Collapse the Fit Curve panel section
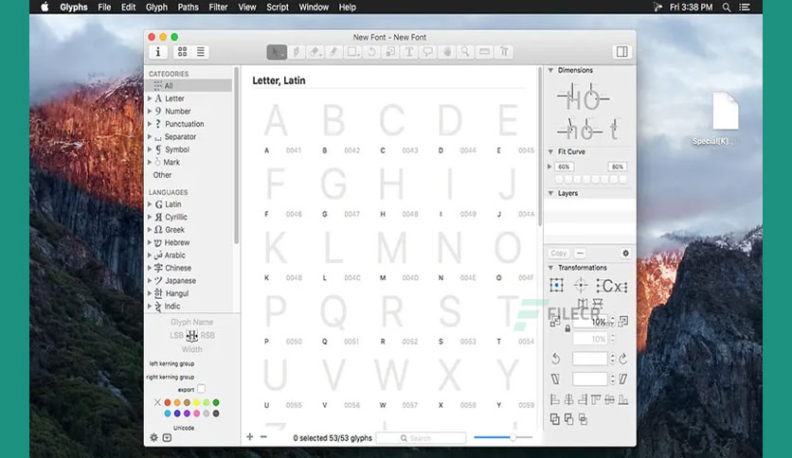 click(551, 151)
